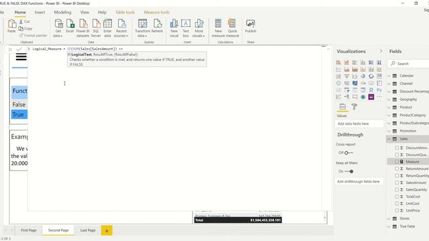Click the Cut scissors icon

(x=21, y=21)
